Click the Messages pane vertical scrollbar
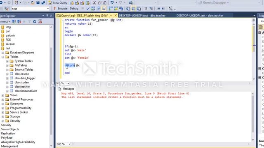Screen dimensions: 264x148 pos(253,117)
